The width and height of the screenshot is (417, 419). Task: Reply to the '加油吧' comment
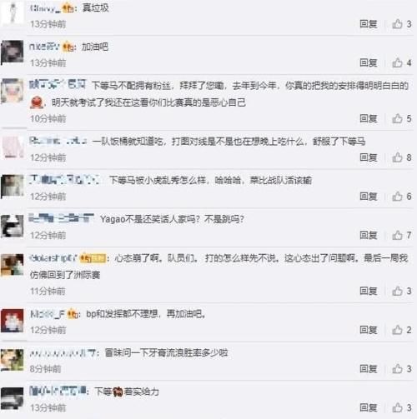tap(369, 62)
